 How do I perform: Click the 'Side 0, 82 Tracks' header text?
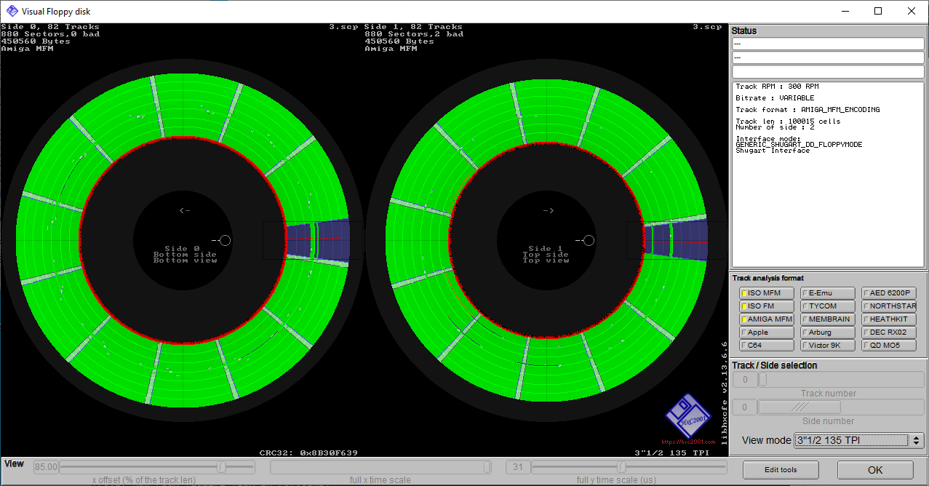(x=50, y=27)
